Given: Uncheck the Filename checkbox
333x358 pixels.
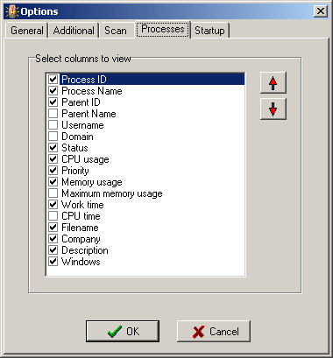Looking at the screenshot, I should (53, 227).
